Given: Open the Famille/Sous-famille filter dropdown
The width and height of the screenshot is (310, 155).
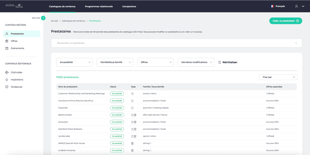Looking at the screenshot, I should tap(115, 62).
